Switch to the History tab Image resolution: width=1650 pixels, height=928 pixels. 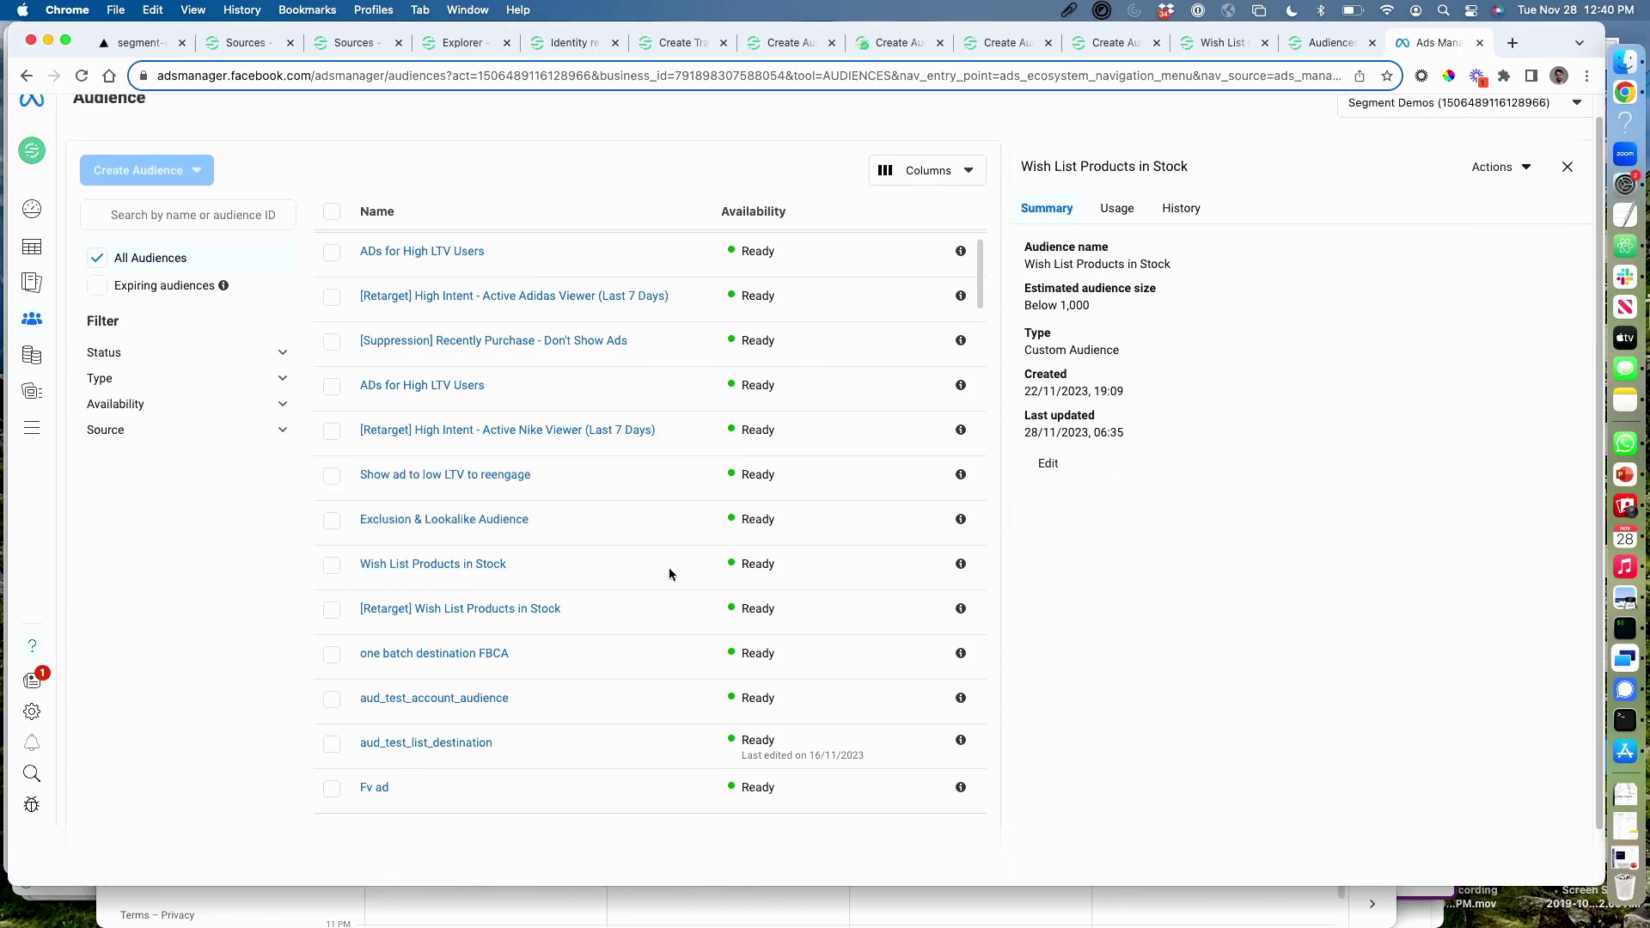1181,208
